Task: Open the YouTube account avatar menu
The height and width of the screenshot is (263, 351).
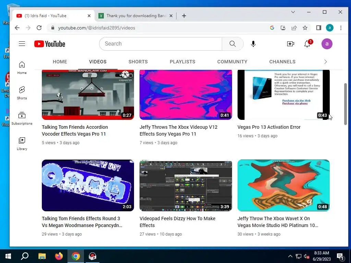Action: click(327, 44)
